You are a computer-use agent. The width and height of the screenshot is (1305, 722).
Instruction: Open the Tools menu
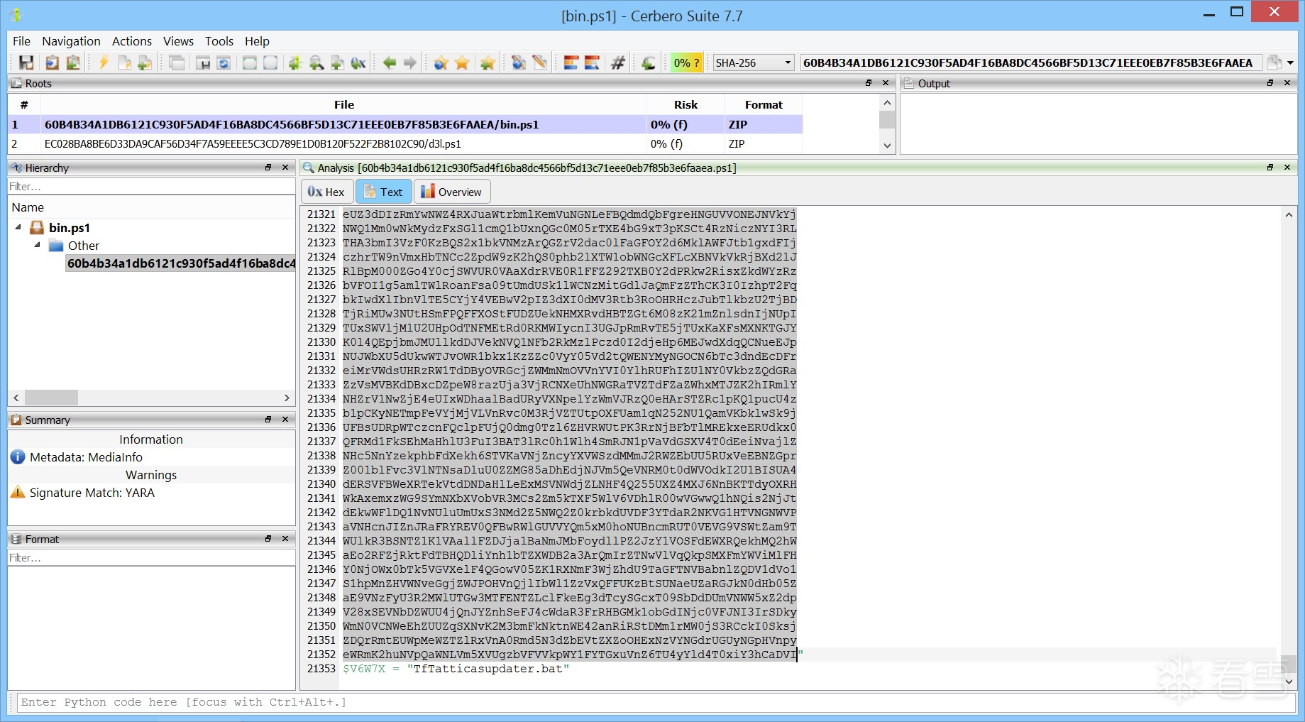pos(219,41)
